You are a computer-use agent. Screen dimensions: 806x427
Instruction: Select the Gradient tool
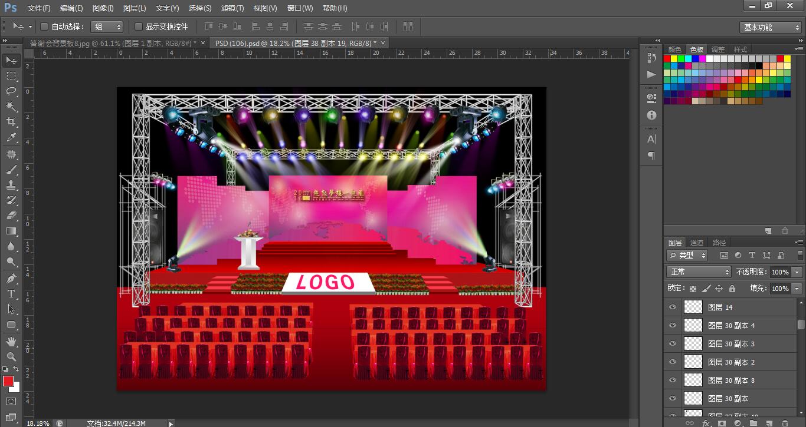coord(11,231)
